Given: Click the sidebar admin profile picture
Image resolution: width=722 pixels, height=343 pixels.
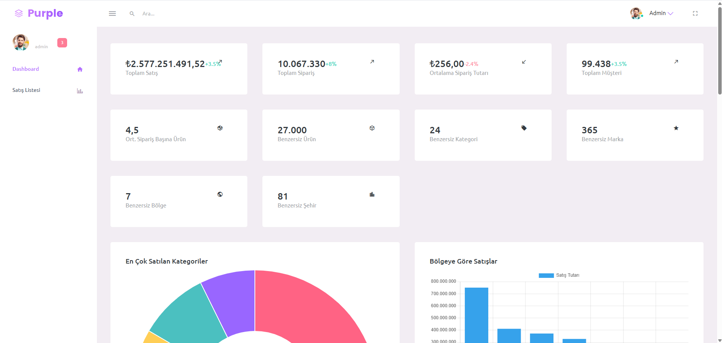Looking at the screenshot, I should click(21, 43).
